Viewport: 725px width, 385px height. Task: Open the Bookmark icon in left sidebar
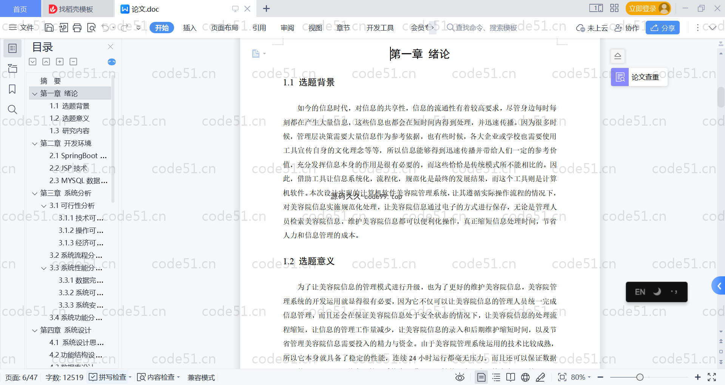[12, 89]
